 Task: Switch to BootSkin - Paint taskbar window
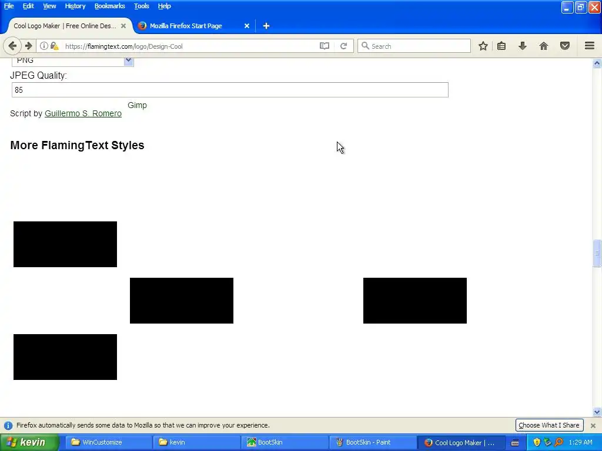[373, 442]
